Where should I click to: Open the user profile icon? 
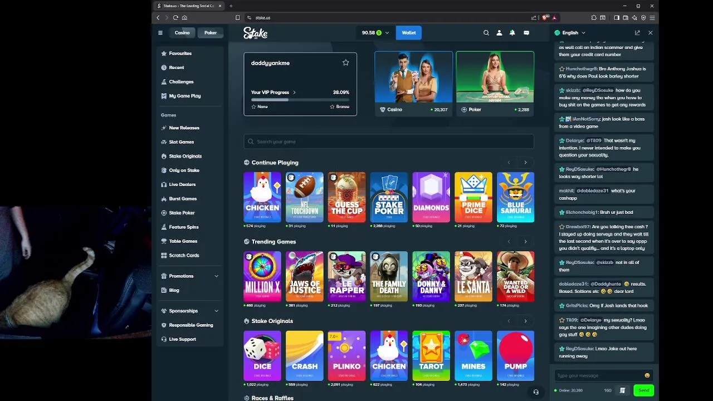[499, 33]
